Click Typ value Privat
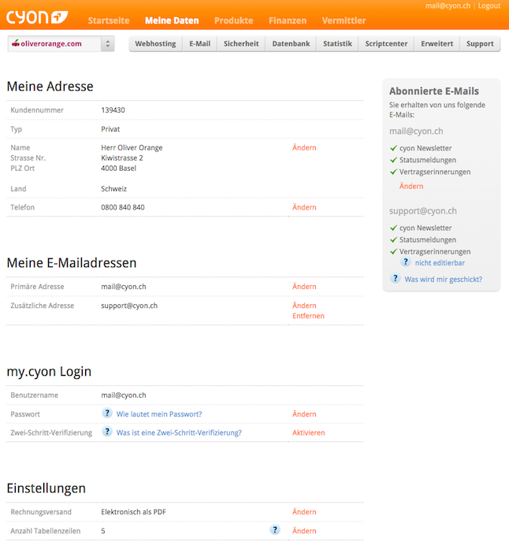509x549 pixels. pos(110,129)
